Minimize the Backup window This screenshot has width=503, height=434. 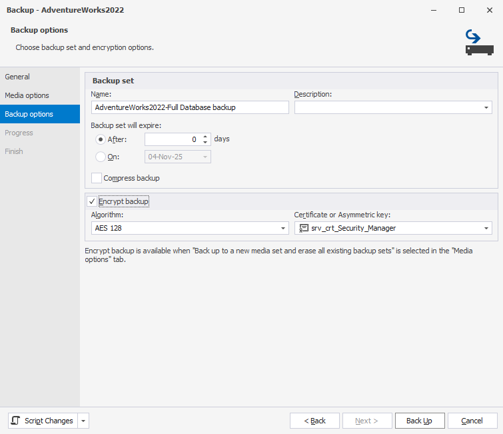[434, 10]
